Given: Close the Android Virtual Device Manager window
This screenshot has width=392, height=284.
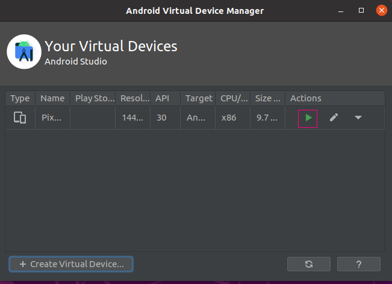Looking at the screenshot, I should (x=381, y=10).
